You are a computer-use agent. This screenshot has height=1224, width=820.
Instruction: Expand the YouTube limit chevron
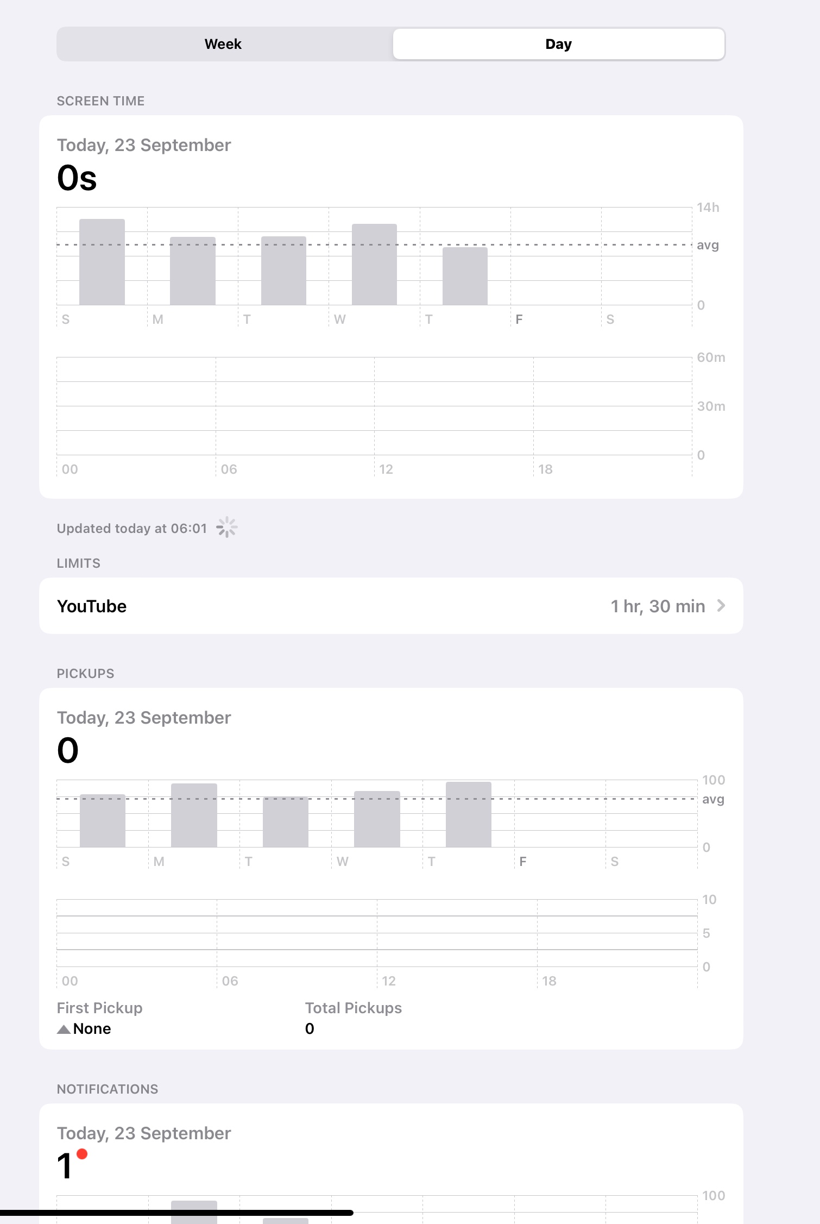(721, 605)
